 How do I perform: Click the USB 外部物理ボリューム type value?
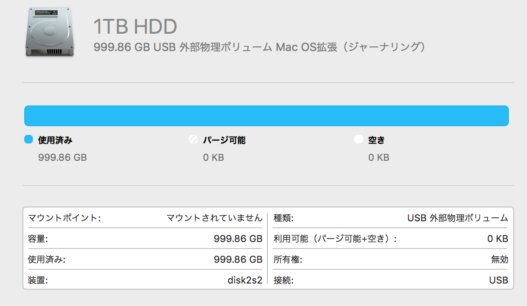tap(457, 218)
